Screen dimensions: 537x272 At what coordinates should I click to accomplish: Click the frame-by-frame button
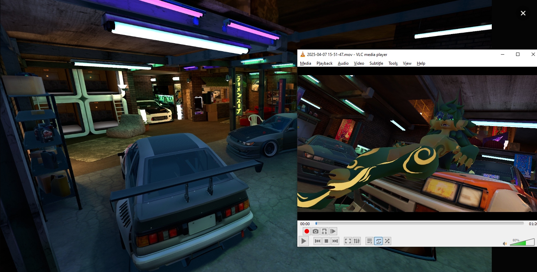click(x=333, y=231)
